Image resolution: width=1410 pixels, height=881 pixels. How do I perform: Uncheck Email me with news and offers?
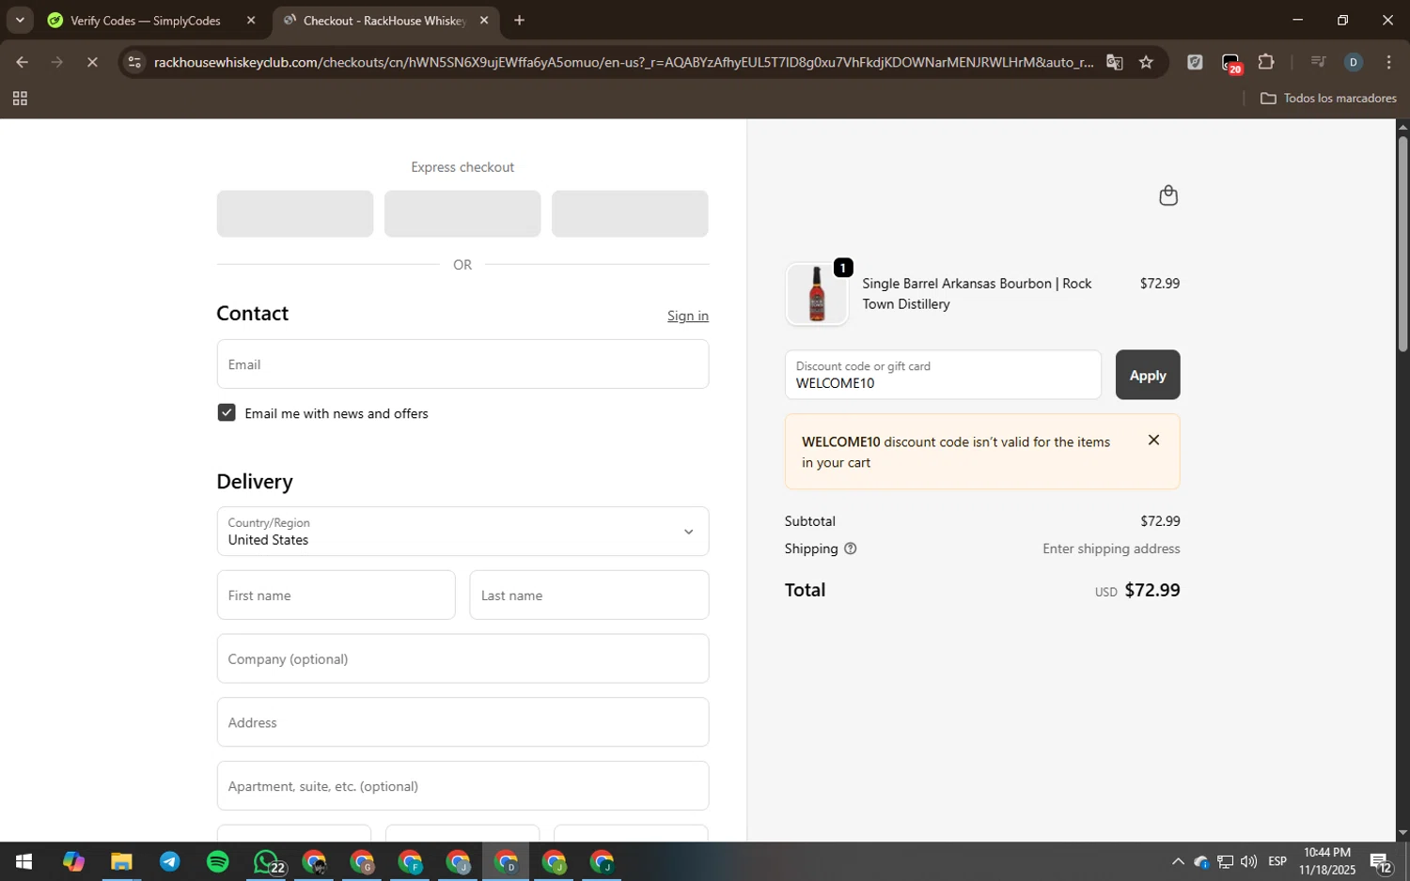pos(227,413)
